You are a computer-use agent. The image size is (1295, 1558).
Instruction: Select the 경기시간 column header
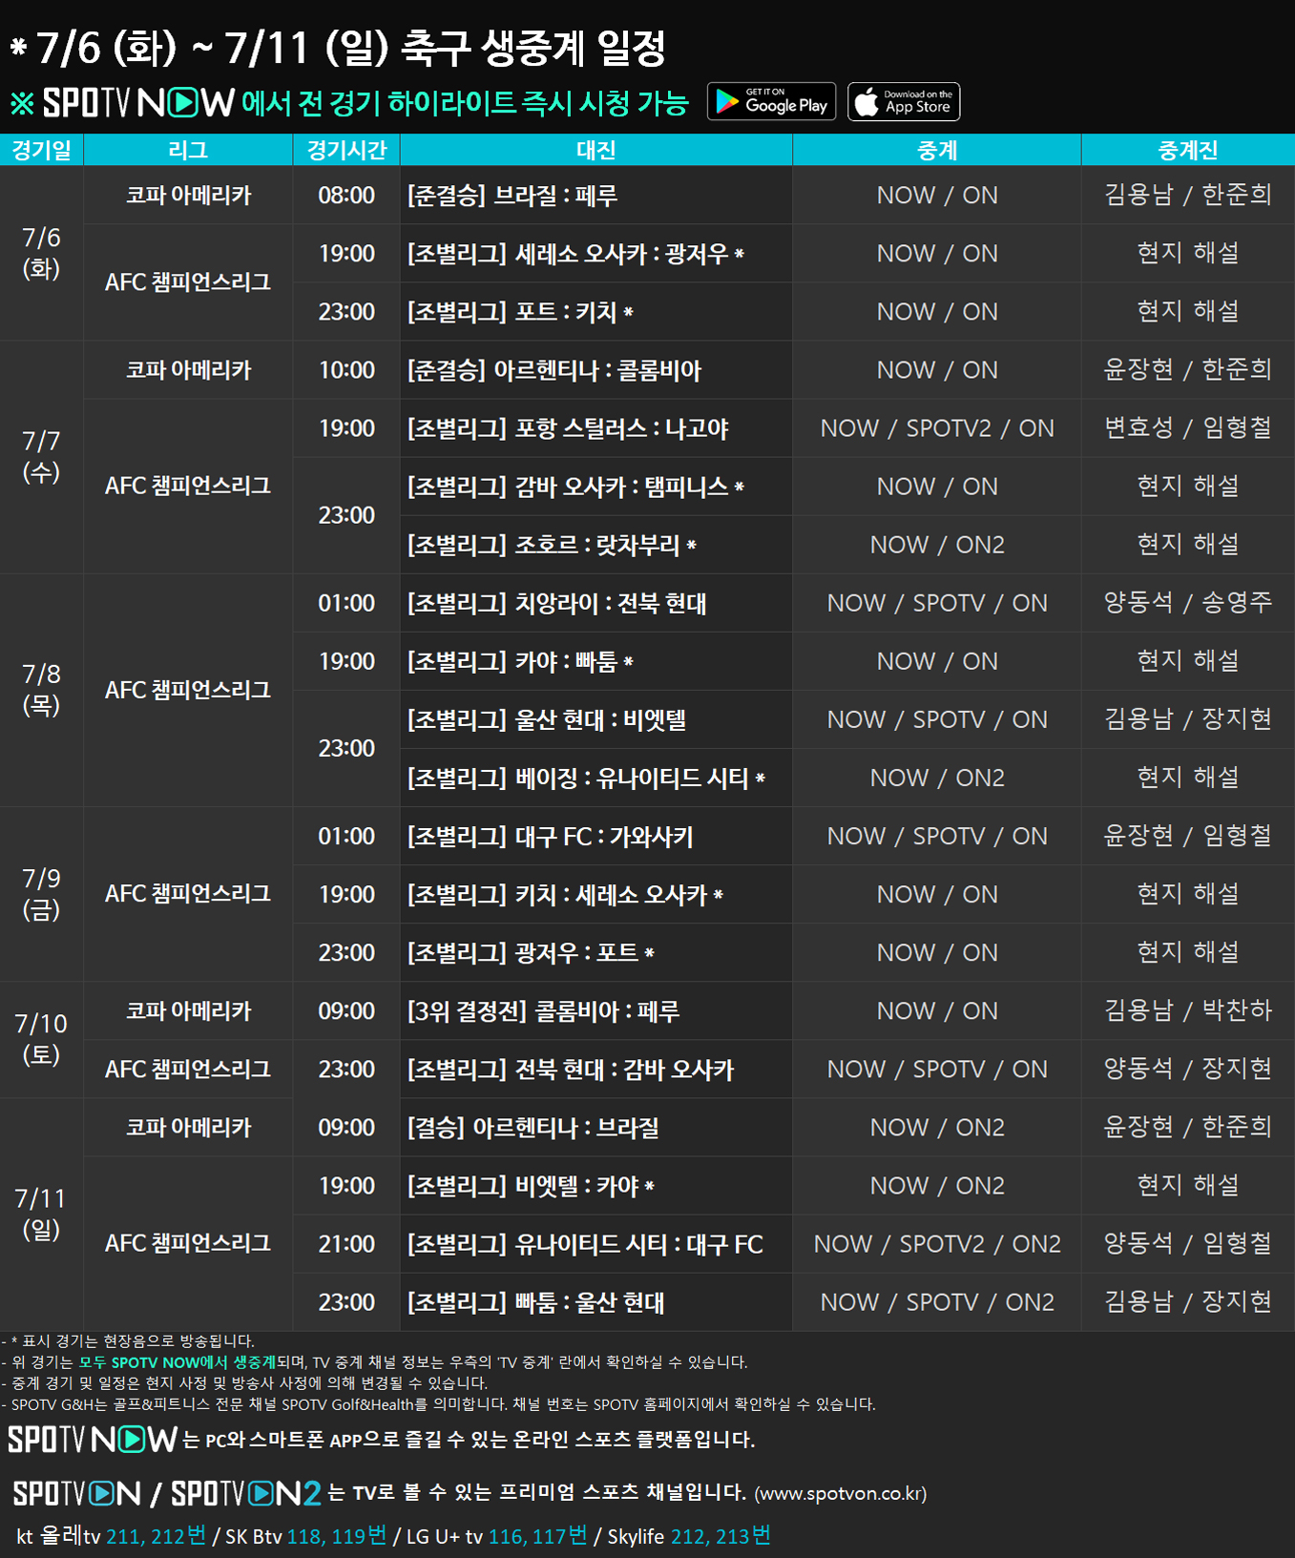(x=346, y=150)
